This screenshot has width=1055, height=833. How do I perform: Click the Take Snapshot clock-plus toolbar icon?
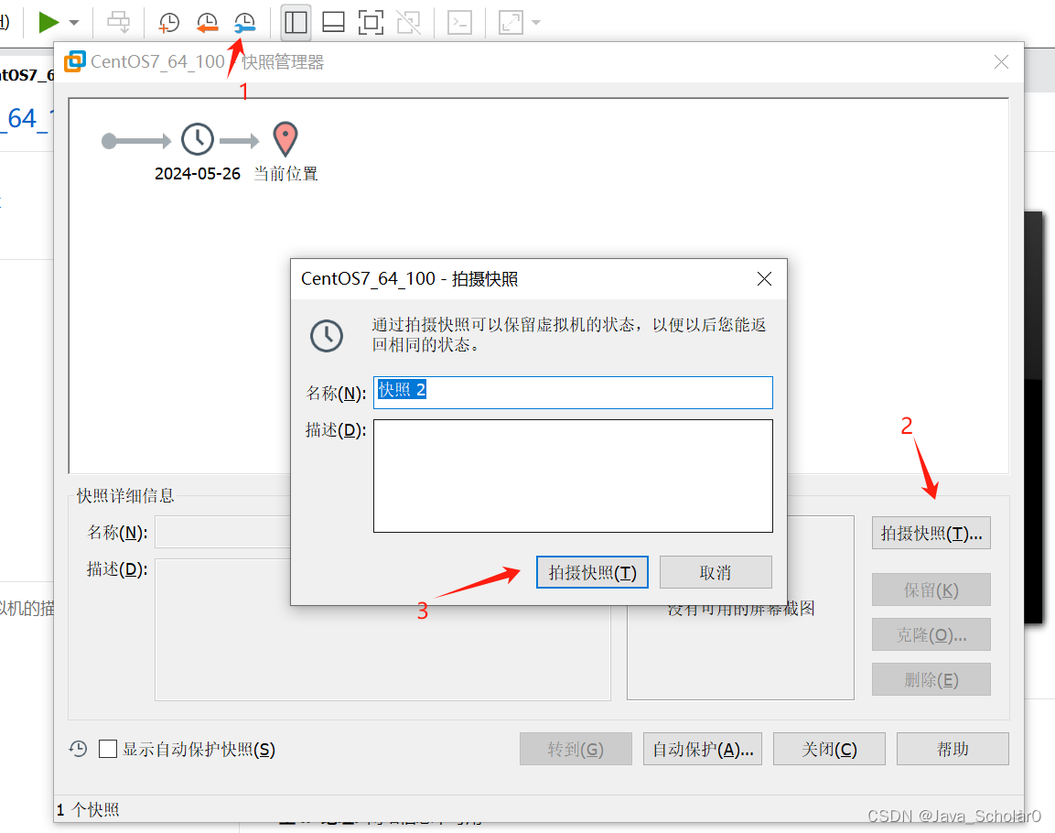coord(168,22)
